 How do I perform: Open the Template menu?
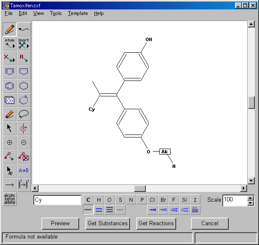(x=78, y=13)
